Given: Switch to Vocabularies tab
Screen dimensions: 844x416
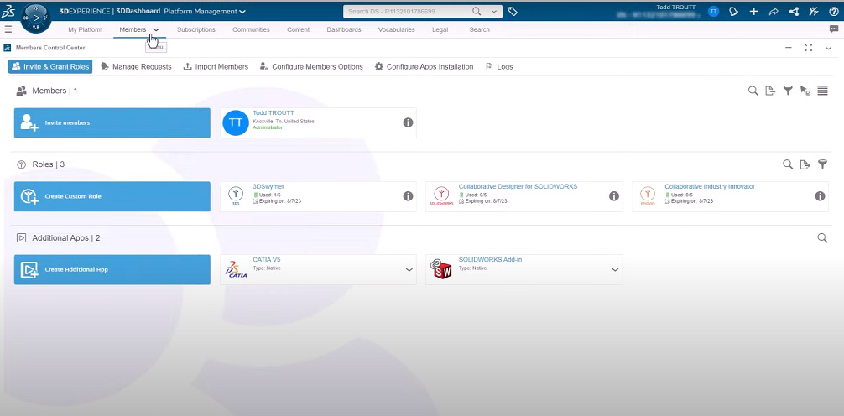Looking at the screenshot, I should [397, 29].
